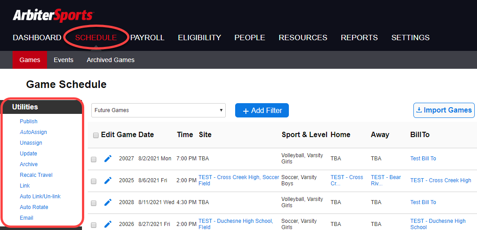Click the Add Filter button
This screenshot has width=477, height=230.
coord(262,110)
